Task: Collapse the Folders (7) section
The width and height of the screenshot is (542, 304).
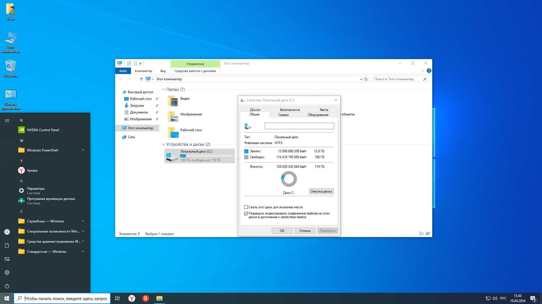Action: pos(163,90)
